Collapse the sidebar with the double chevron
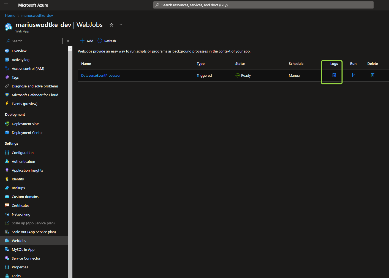Screen dimensions: 389x278 pos(68,41)
